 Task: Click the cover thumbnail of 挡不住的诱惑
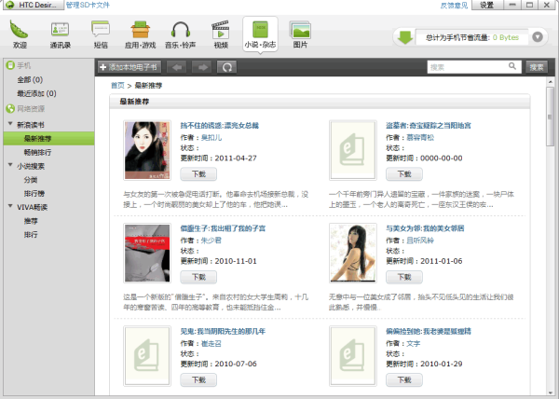point(147,150)
